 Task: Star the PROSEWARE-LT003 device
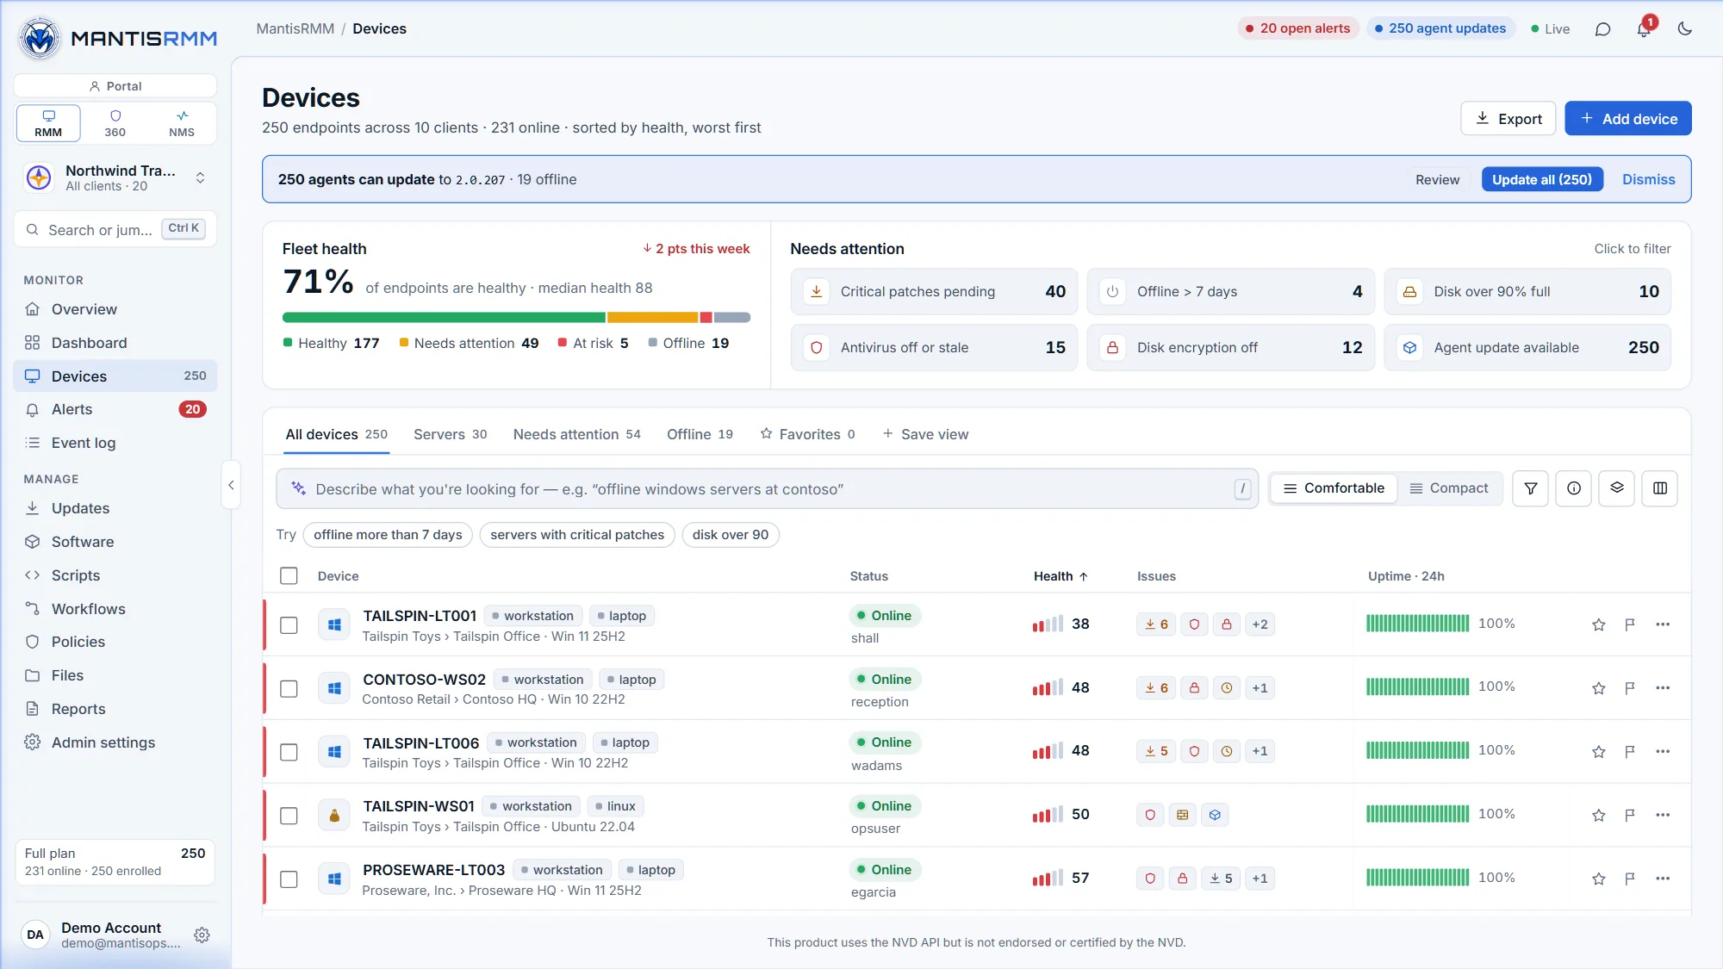coord(1599,879)
